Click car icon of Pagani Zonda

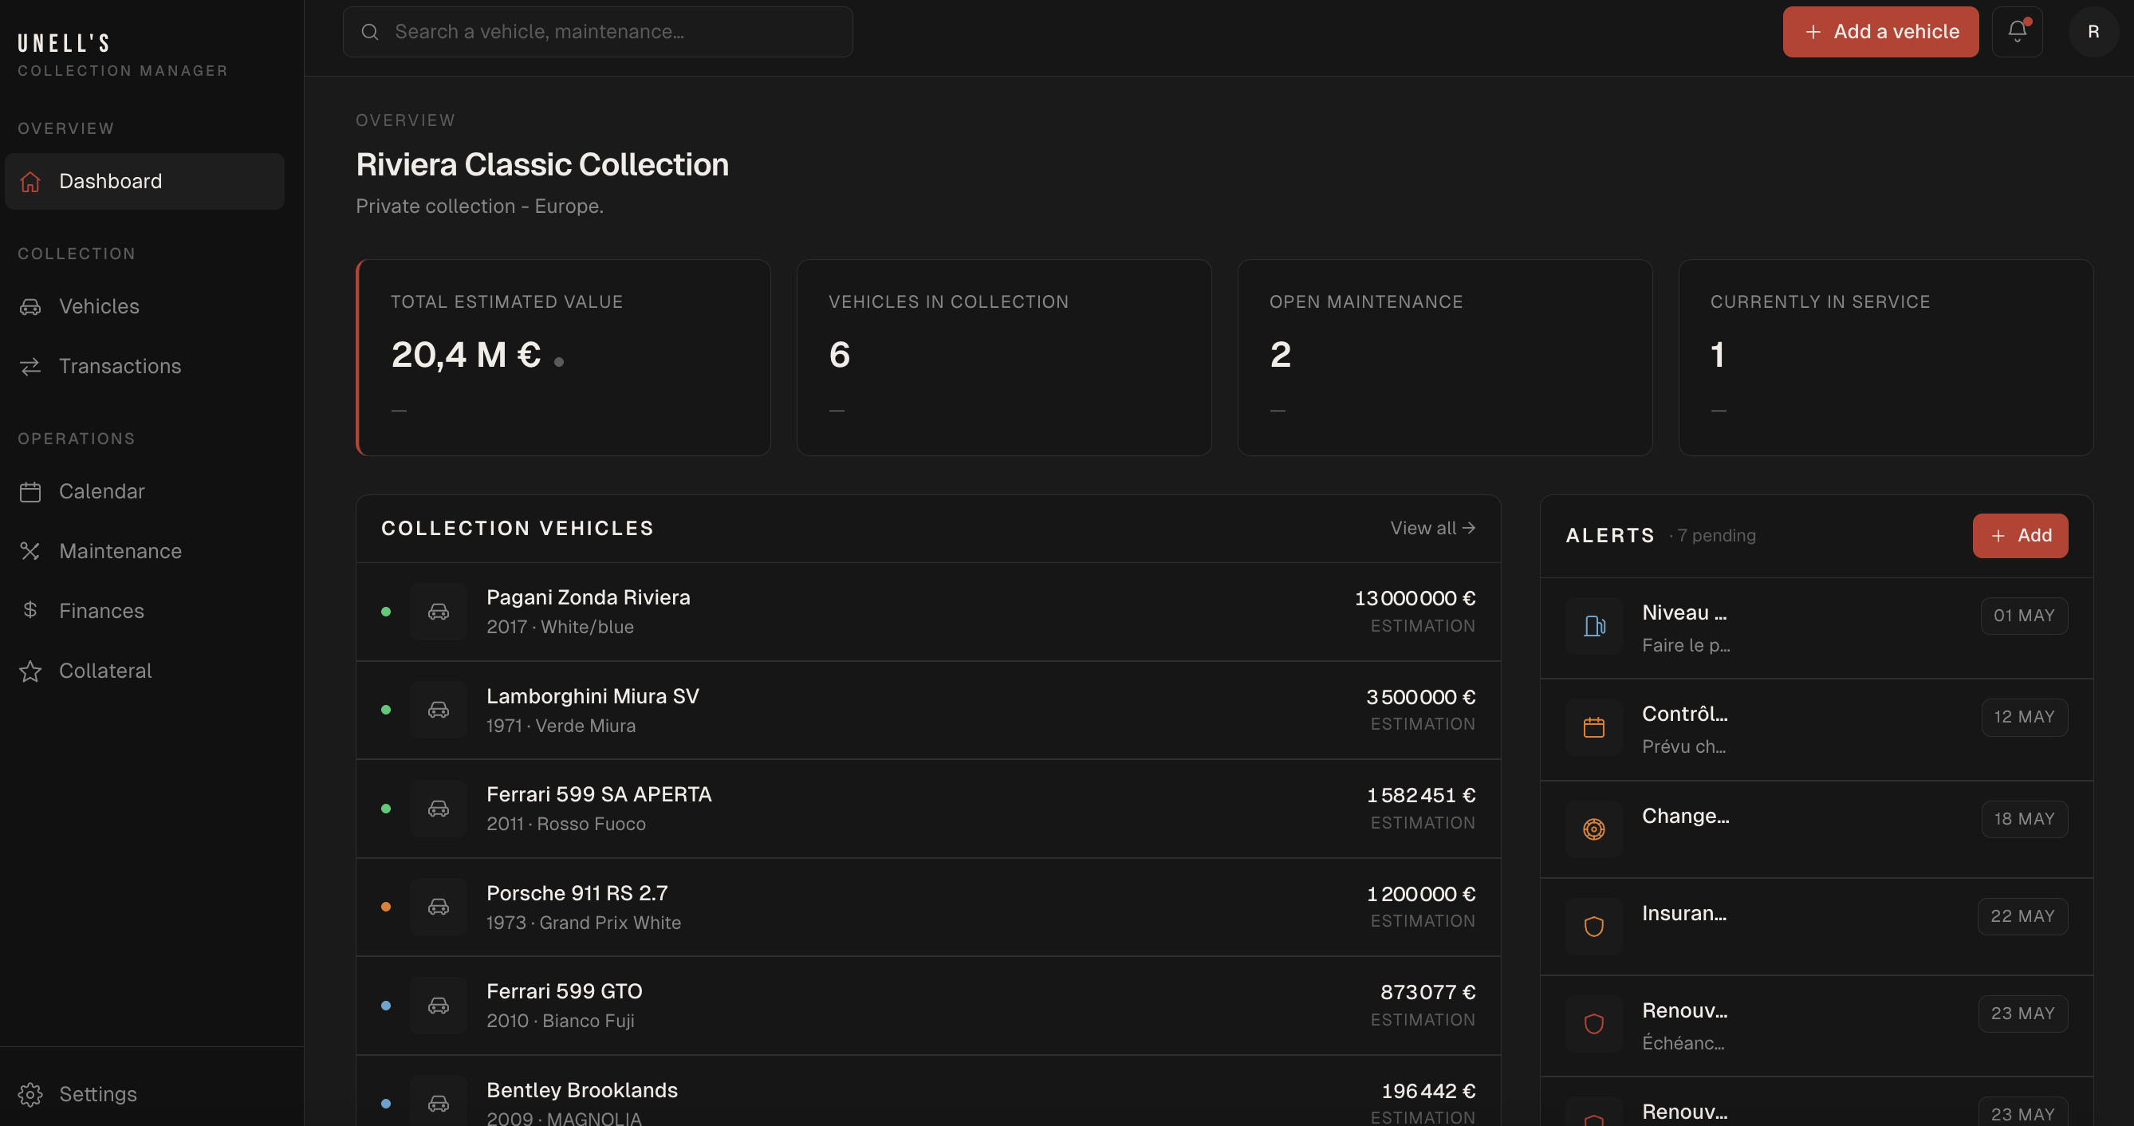pyautogui.click(x=439, y=612)
